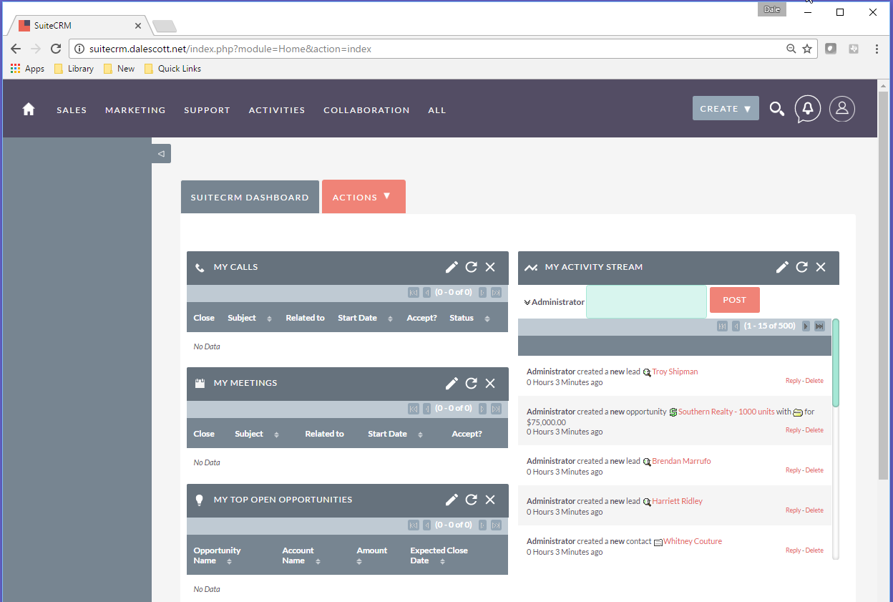Go to next page in Activity Stream
Viewport: 893px width, 602px height.
(806, 326)
